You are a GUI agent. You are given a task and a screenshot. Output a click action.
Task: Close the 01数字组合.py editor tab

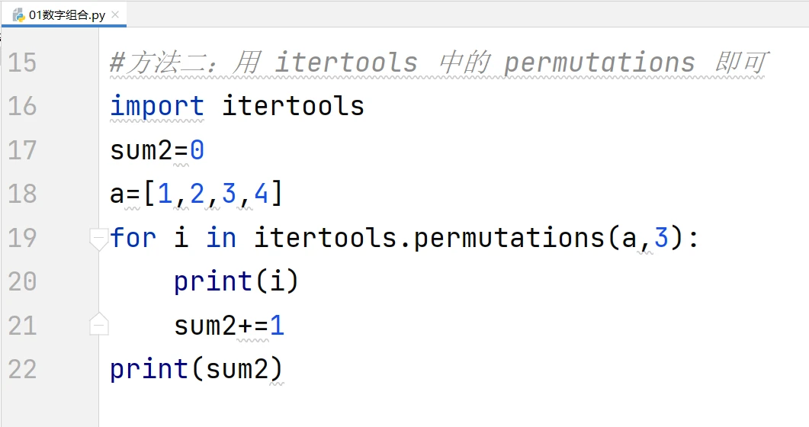(x=115, y=15)
